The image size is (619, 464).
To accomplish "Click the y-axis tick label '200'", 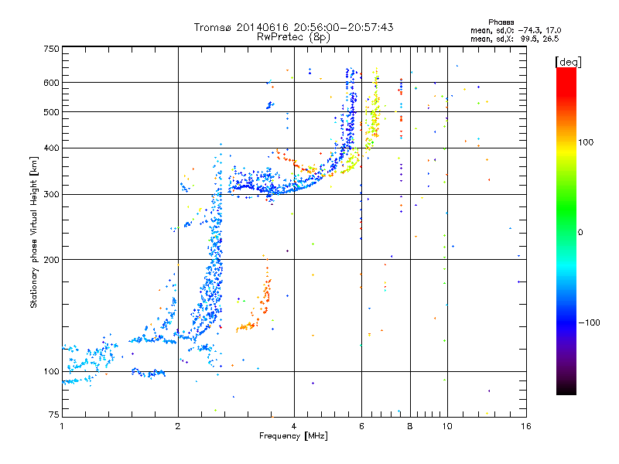I will [x=51, y=260].
